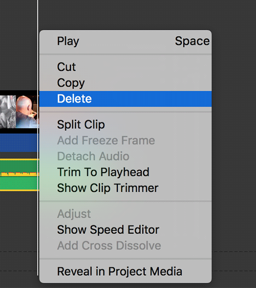
Task: Click the Add Cross Dissolve entry
Action: [x=109, y=245]
